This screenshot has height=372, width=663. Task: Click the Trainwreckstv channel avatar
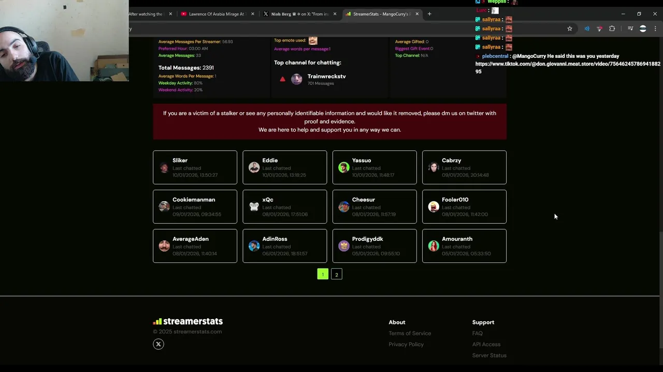[297, 79]
